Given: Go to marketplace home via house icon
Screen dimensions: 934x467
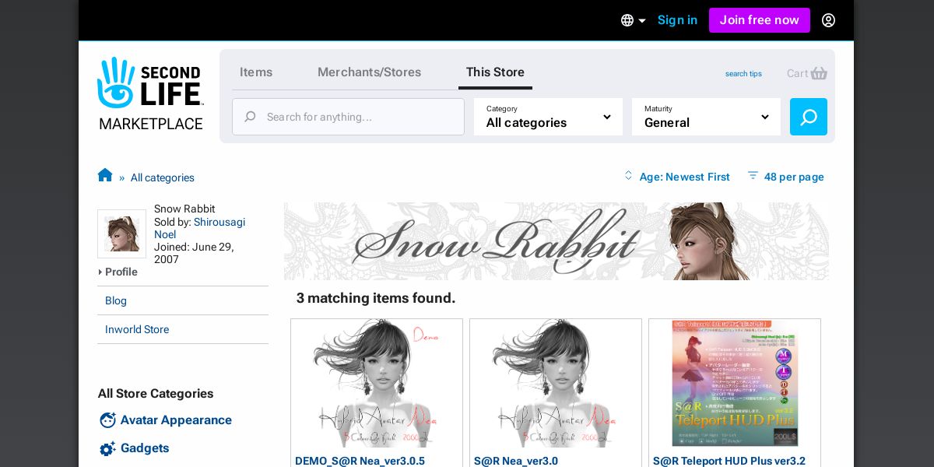Looking at the screenshot, I should [x=105, y=175].
